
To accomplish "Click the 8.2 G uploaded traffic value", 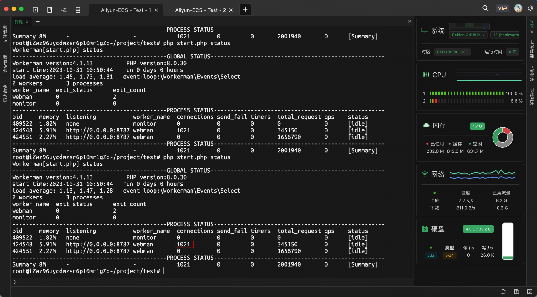I will 501,200.
